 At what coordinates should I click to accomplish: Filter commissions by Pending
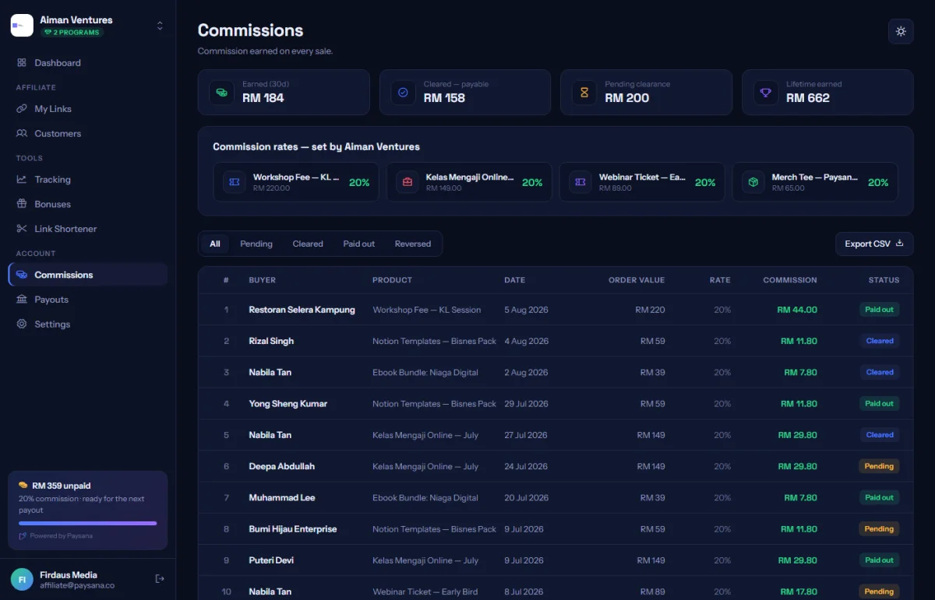[256, 244]
